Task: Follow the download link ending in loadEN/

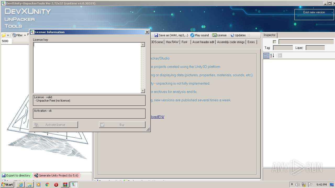Action: [x=157, y=117]
